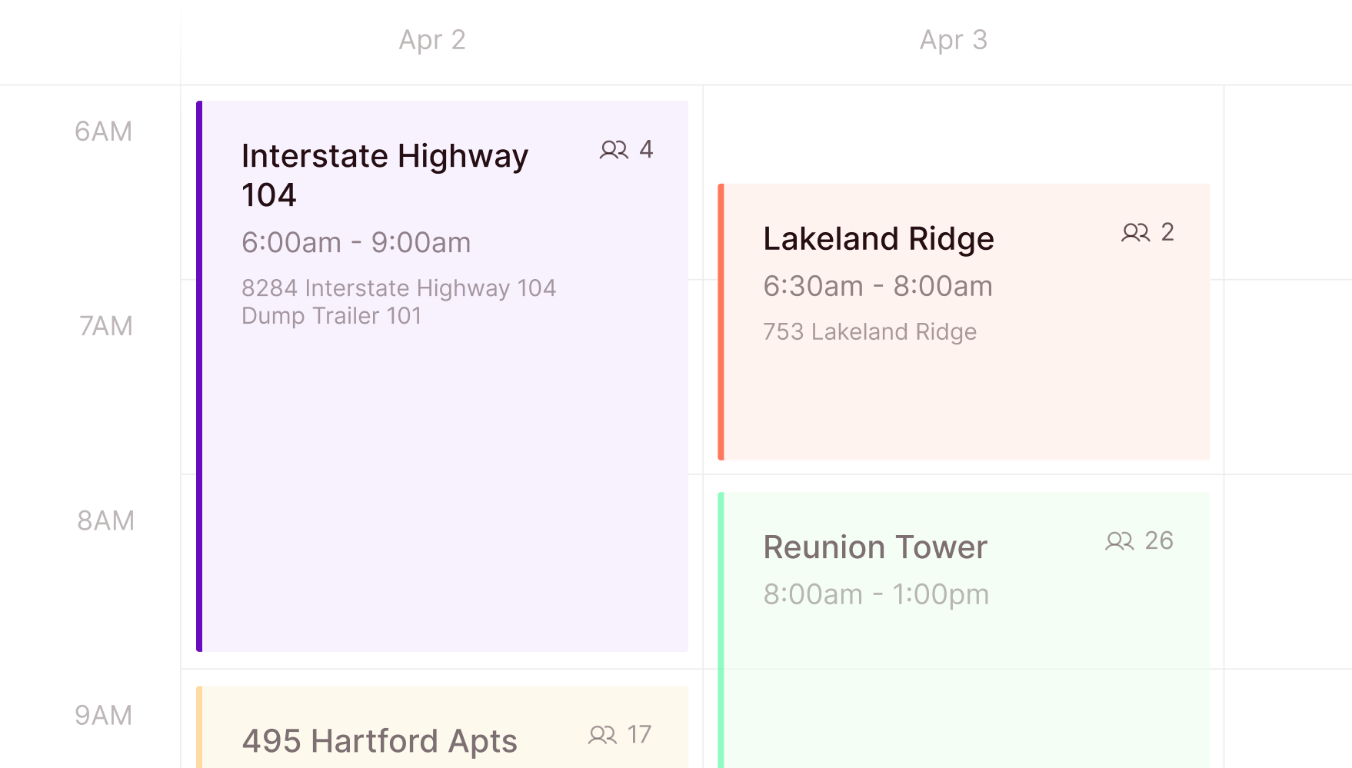
Task: Click the 6AM time label
Action: pyautogui.click(x=104, y=131)
